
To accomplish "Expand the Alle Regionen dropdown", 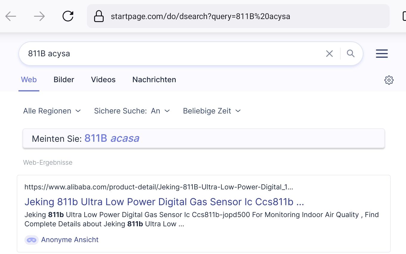I will point(52,111).
